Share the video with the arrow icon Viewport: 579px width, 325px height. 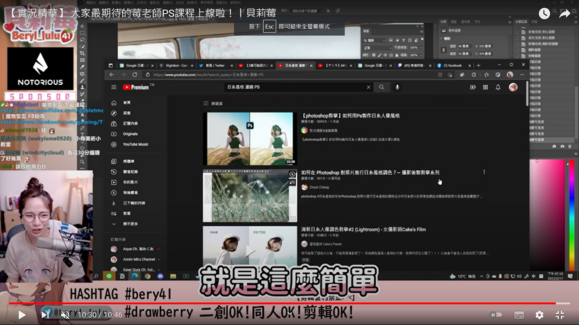pyautogui.click(x=565, y=14)
